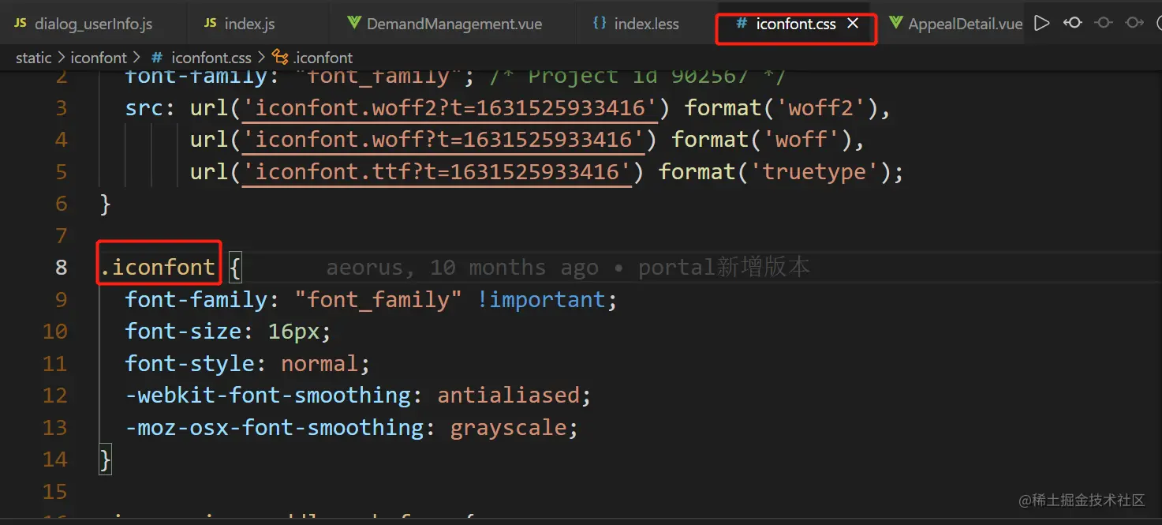This screenshot has width=1162, height=525.
Task: Switch to the dialog_userInfo.js tab
Action: 93,24
